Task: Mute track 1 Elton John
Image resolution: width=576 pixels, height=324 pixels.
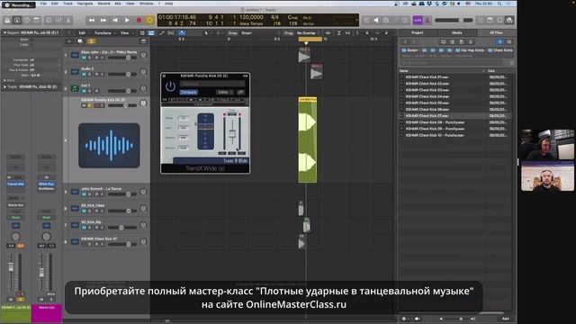Action: [x=84, y=58]
